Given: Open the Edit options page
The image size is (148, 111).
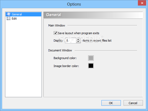Looking at the screenshot, I should click(23, 19).
